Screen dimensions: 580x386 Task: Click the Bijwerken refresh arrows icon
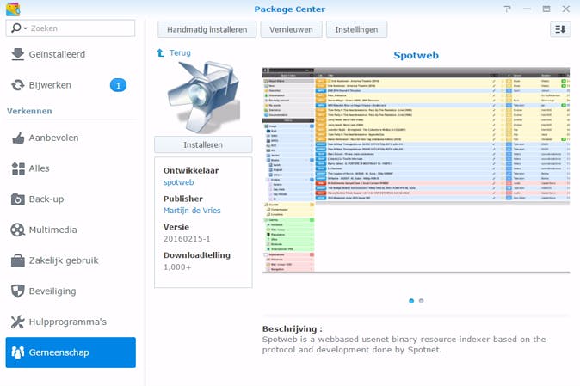tap(17, 85)
